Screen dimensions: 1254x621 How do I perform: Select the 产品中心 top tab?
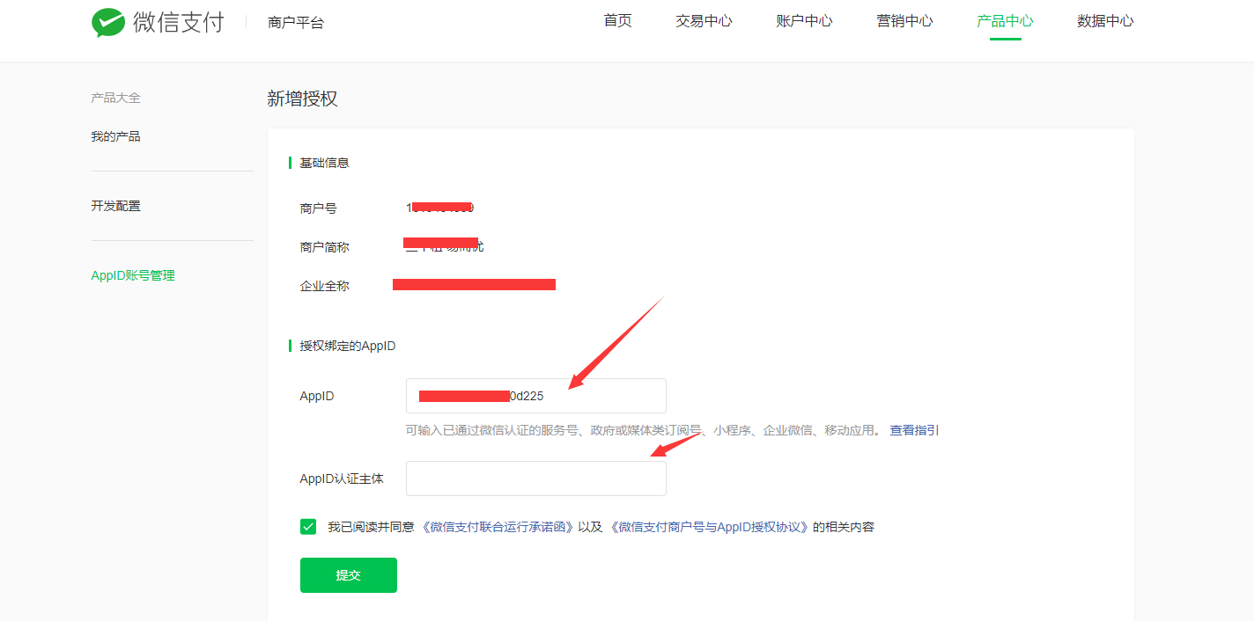(x=1005, y=21)
